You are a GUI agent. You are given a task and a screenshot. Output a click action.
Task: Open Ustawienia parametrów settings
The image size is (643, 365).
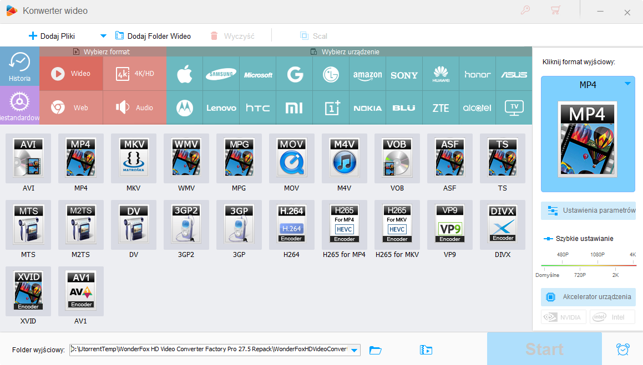[588, 210]
